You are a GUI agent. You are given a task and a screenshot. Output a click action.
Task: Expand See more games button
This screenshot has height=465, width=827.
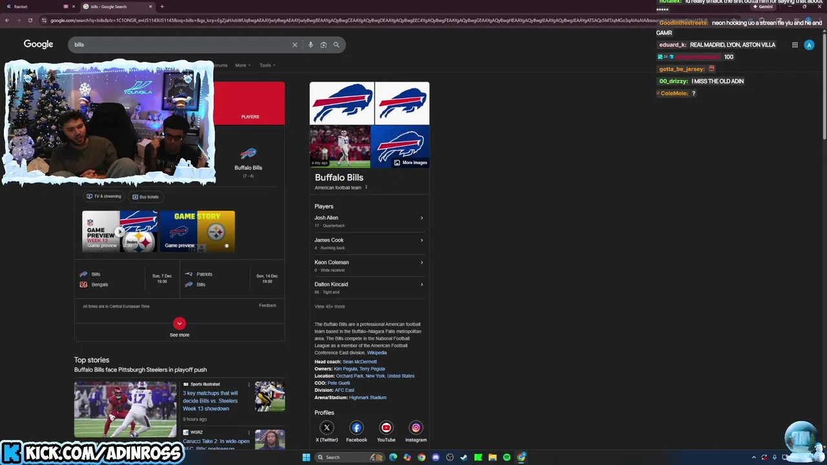[x=180, y=327]
